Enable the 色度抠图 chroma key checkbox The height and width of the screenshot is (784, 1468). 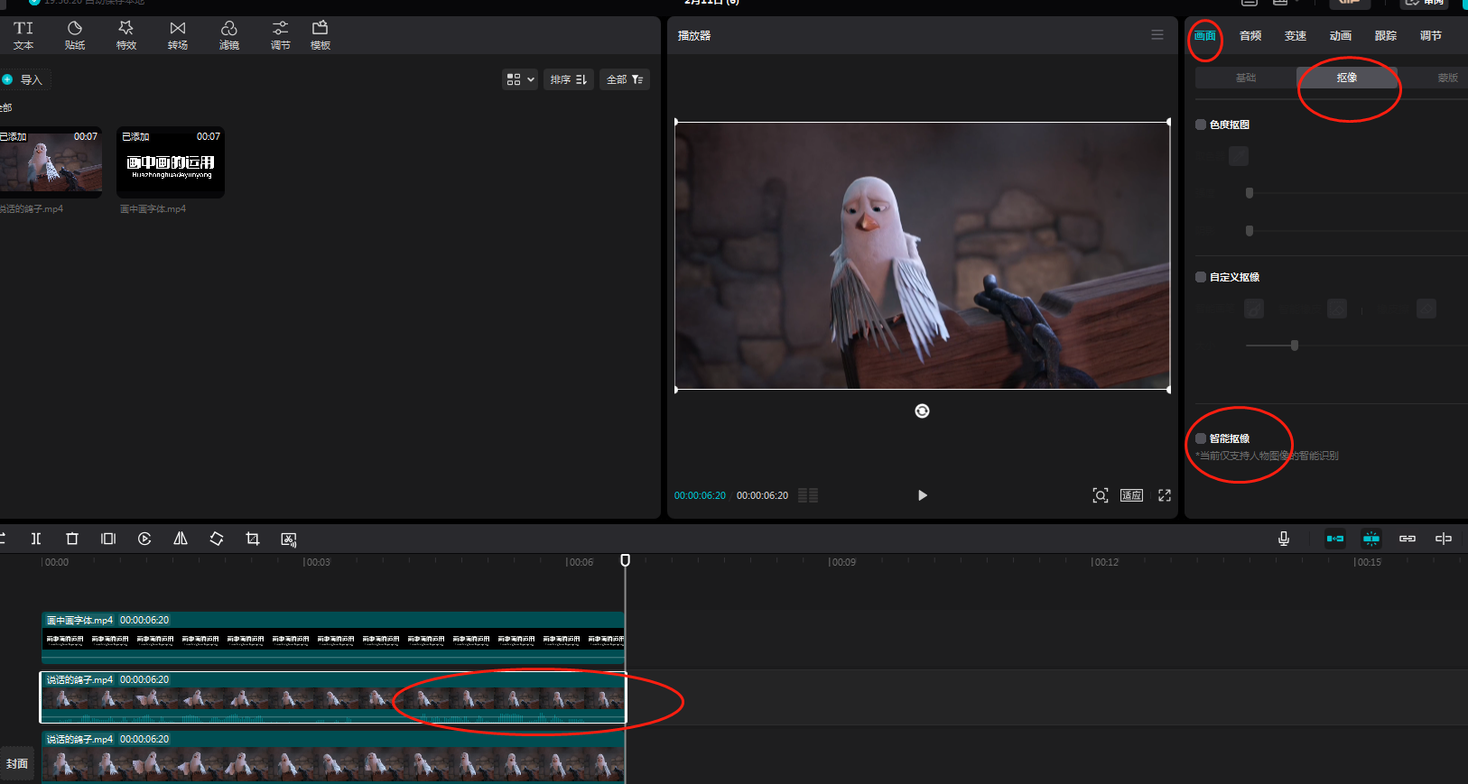click(1201, 125)
